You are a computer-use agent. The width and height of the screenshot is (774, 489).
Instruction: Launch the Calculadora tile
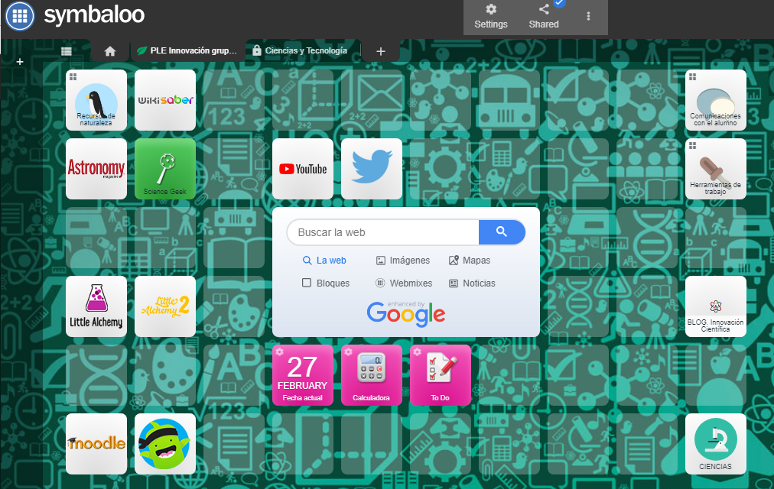point(371,374)
